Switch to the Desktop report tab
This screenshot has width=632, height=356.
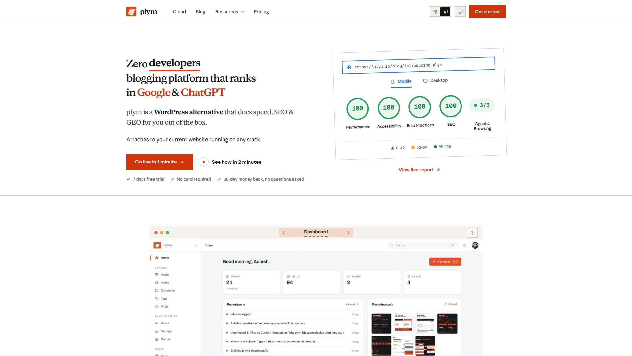click(435, 80)
